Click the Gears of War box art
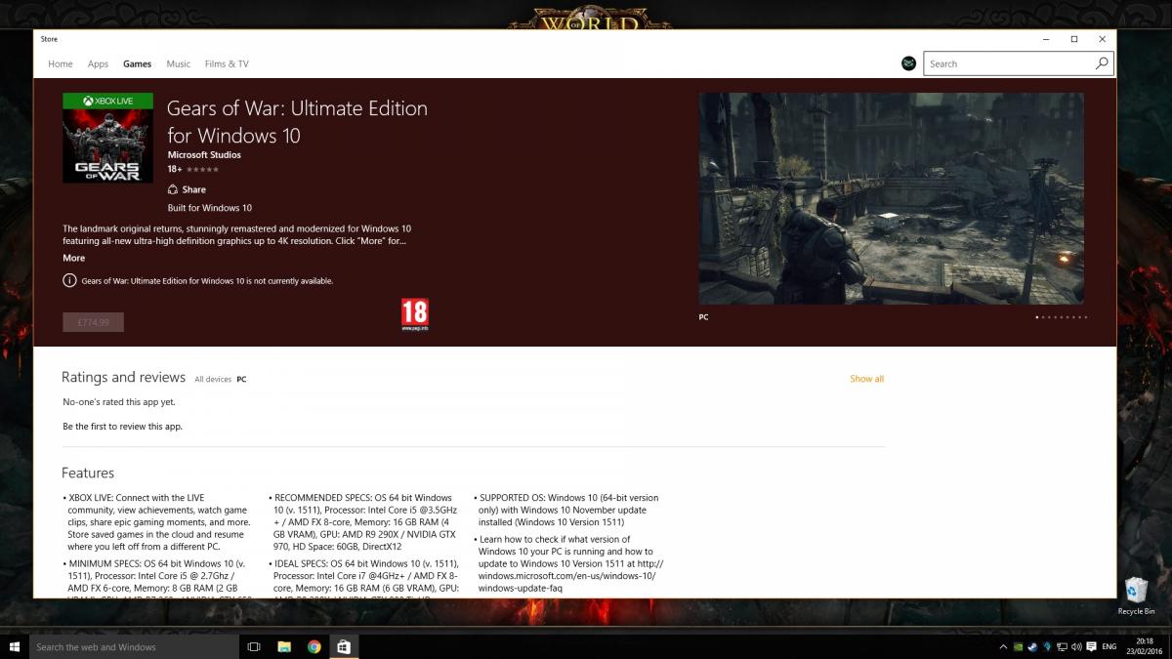1172x659 pixels. 107,138
